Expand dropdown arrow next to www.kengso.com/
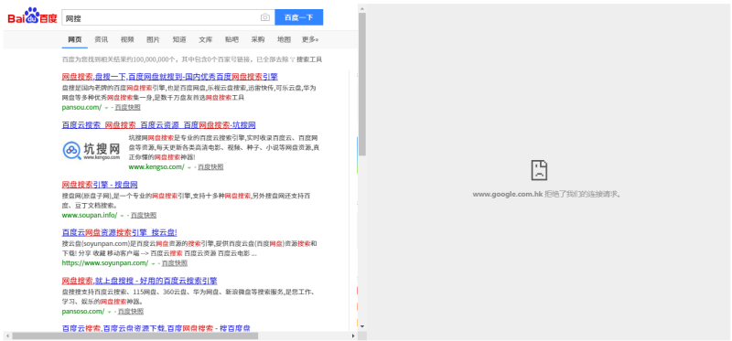Screen dimensions: 732x341 (189, 167)
